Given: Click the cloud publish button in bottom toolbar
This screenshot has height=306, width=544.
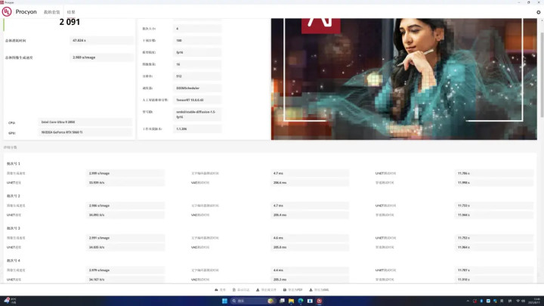Looking at the screenshot, I should point(221,289).
